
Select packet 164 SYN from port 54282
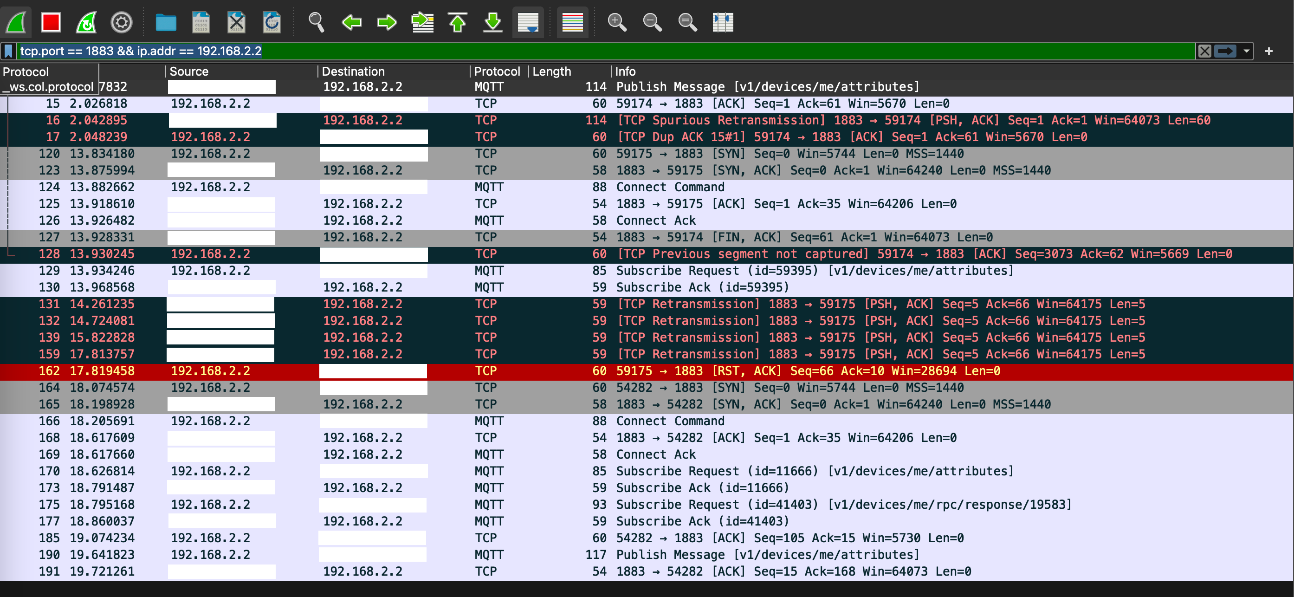coord(647,388)
